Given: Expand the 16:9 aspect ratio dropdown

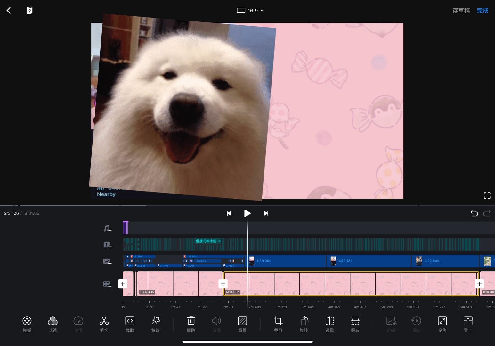Looking at the screenshot, I should (250, 11).
